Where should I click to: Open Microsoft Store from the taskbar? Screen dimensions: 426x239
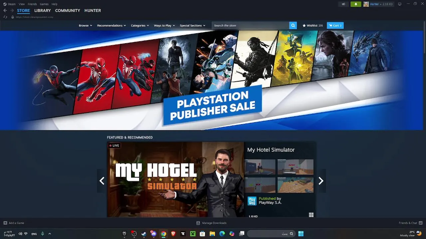202,234
